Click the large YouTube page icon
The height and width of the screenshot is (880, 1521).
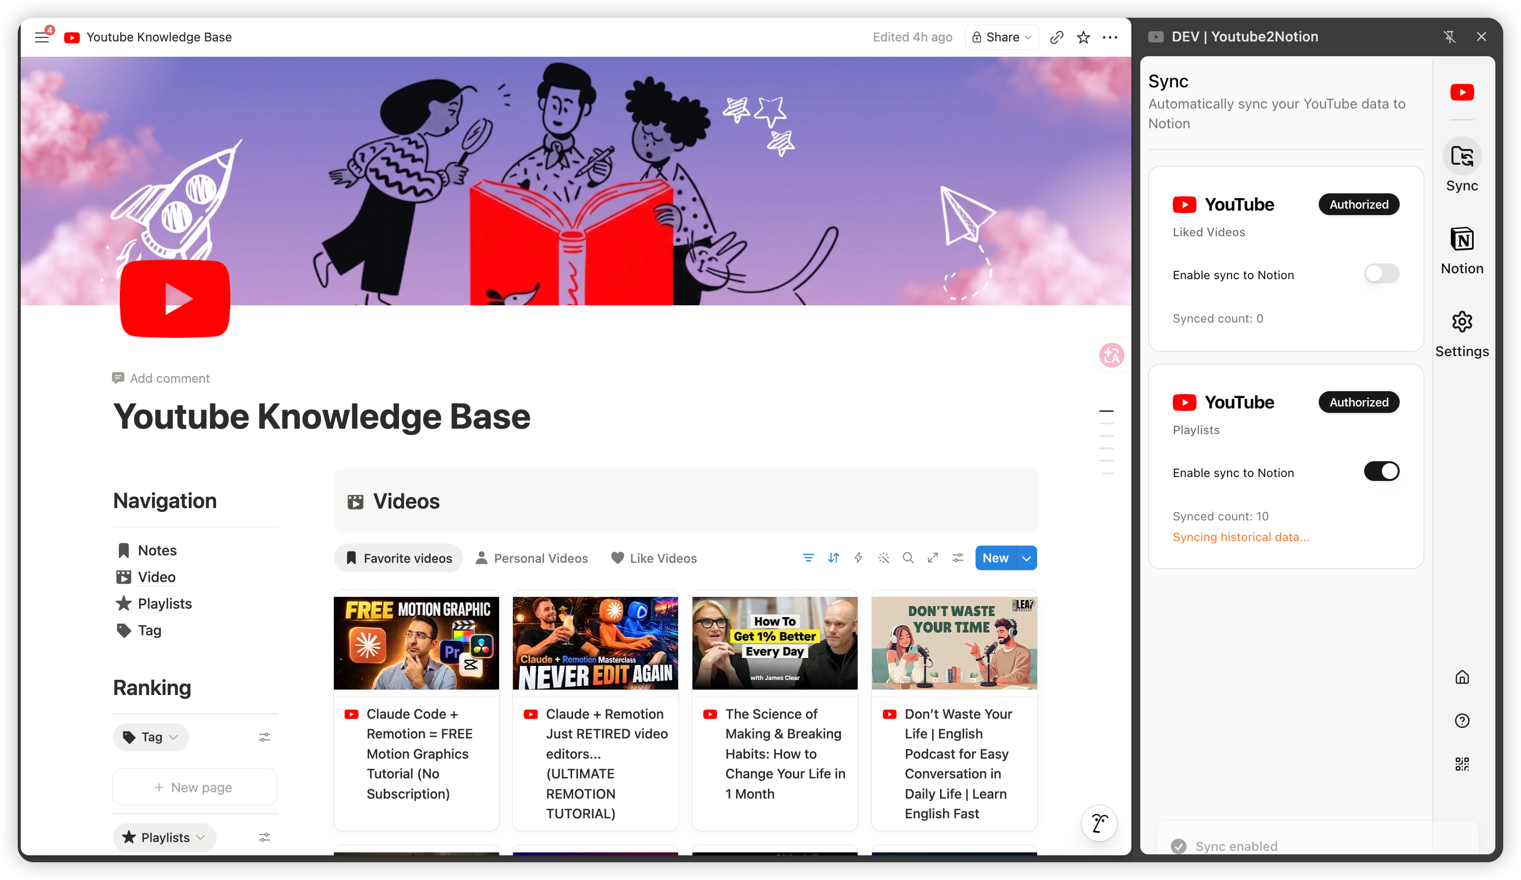point(175,299)
